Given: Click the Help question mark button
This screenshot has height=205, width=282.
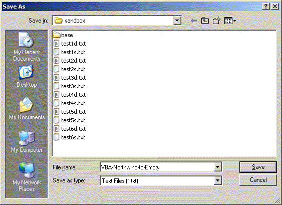Looking at the screenshot, I should click(x=266, y=7).
